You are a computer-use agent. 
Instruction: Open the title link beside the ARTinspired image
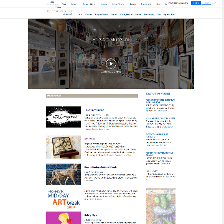tap(95, 110)
